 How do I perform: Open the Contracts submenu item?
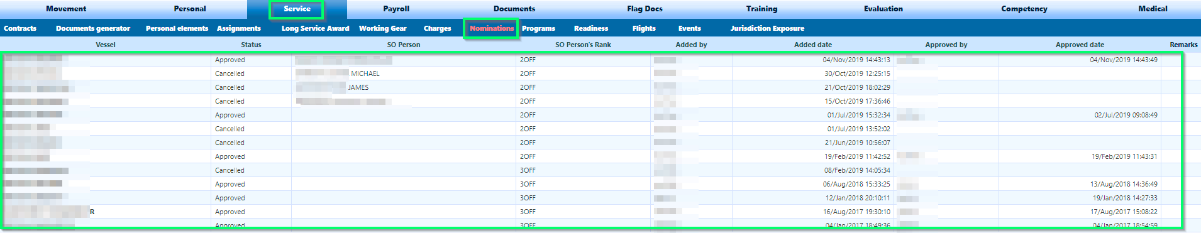click(20, 28)
